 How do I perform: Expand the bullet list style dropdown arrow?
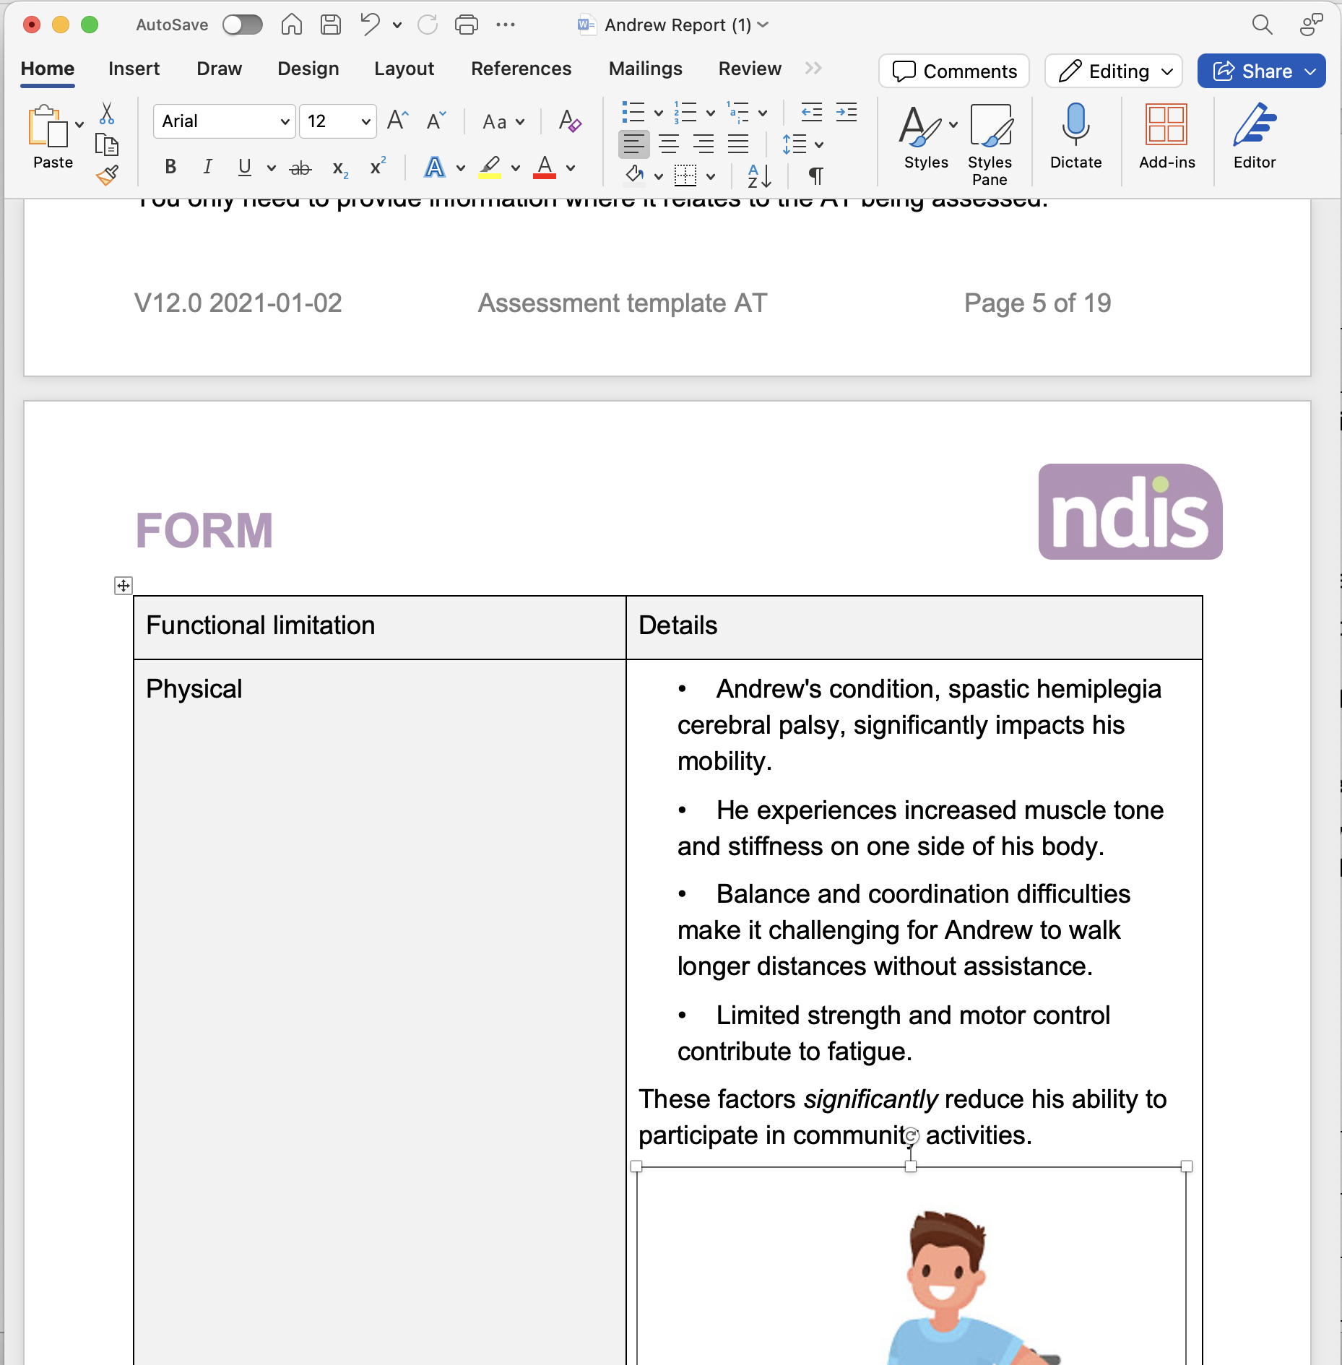[x=658, y=113]
